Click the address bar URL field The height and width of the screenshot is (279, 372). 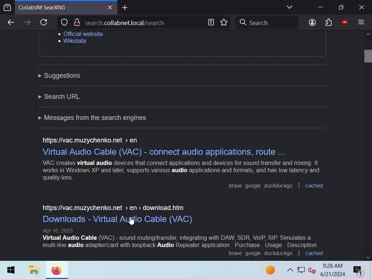click(145, 23)
